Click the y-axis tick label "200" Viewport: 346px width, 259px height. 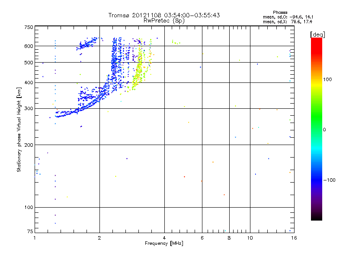click(29, 145)
